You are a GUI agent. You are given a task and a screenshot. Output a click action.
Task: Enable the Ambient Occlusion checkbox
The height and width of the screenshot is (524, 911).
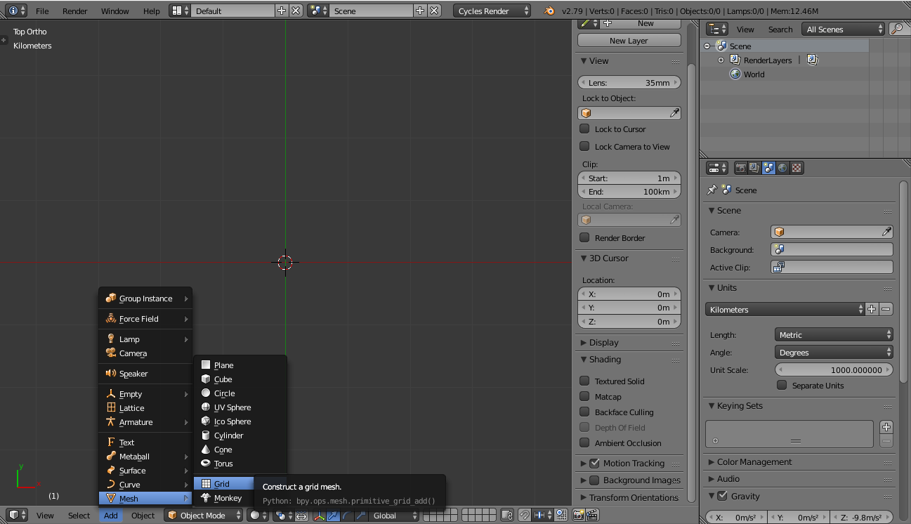tap(584, 443)
